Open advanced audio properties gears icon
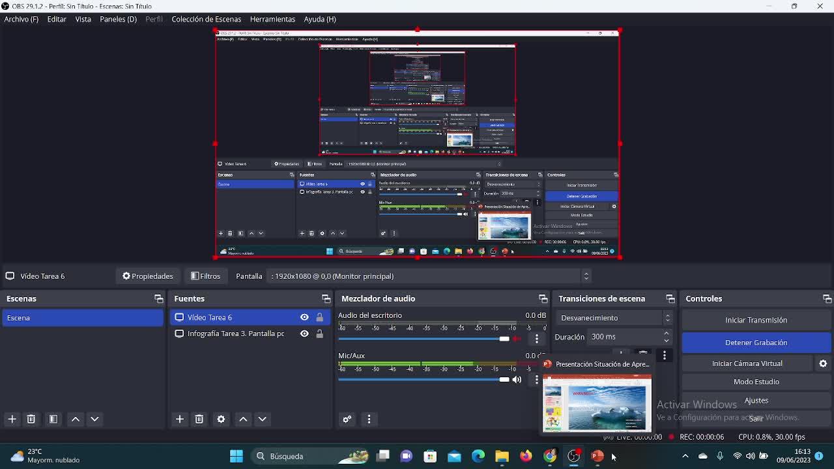 [x=347, y=419]
